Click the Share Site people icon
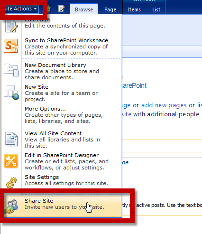Viewport: 202px width, 234px height. point(11,206)
